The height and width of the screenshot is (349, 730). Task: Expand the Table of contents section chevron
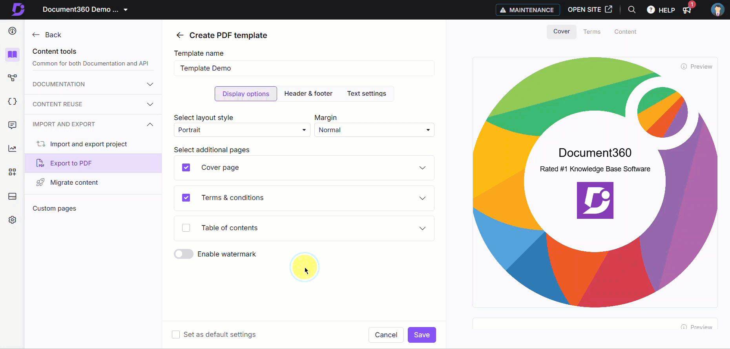tap(422, 228)
